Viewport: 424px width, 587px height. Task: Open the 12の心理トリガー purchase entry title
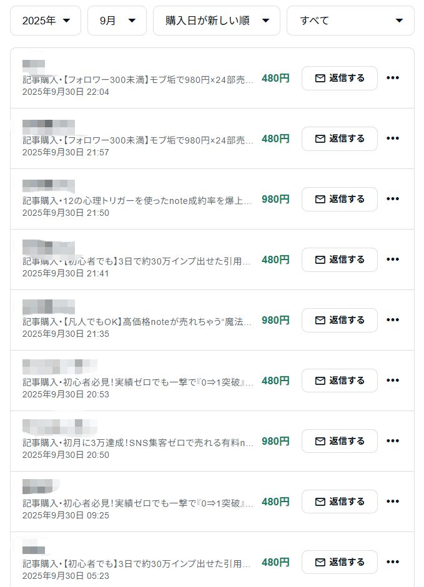coord(138,200)
